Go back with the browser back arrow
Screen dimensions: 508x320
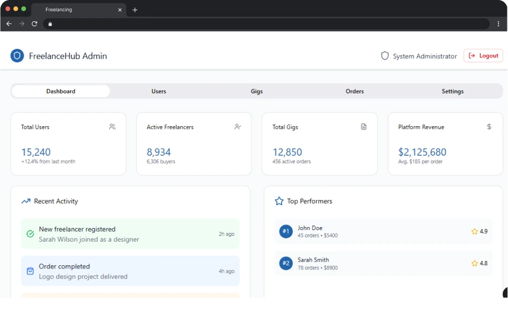point(9,24)
